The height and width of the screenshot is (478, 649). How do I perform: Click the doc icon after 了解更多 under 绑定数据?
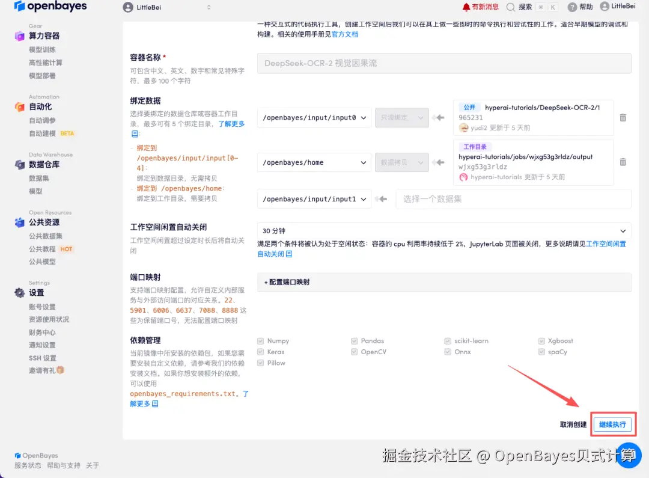tap(135, 134)
